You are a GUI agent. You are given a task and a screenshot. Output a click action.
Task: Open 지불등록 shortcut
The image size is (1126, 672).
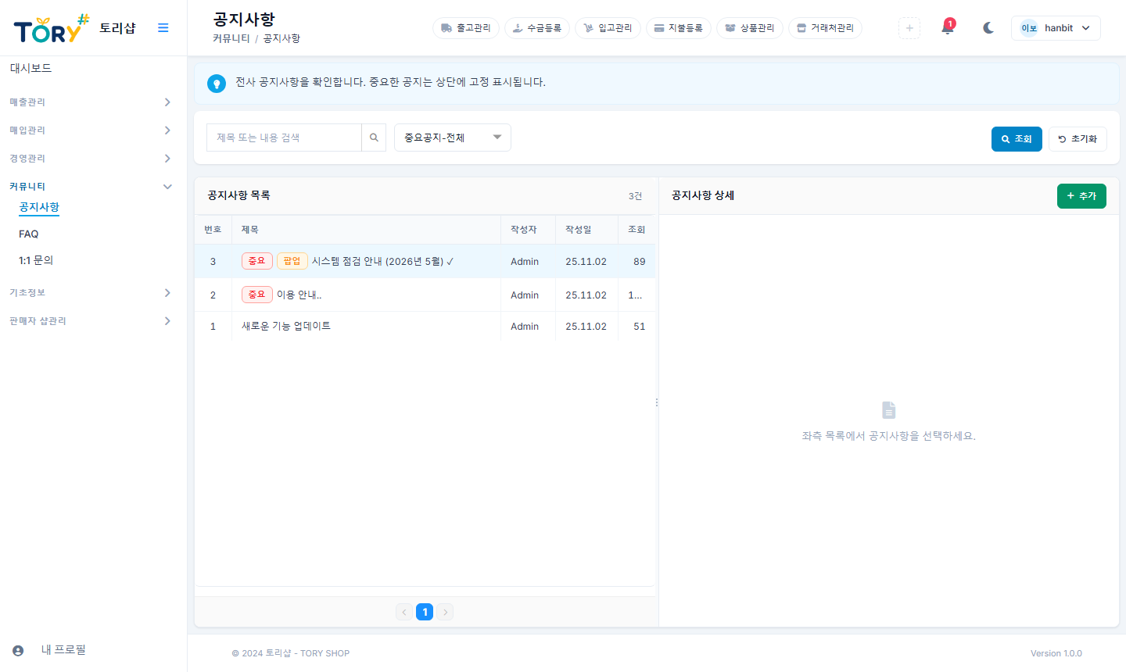[679, 28]
